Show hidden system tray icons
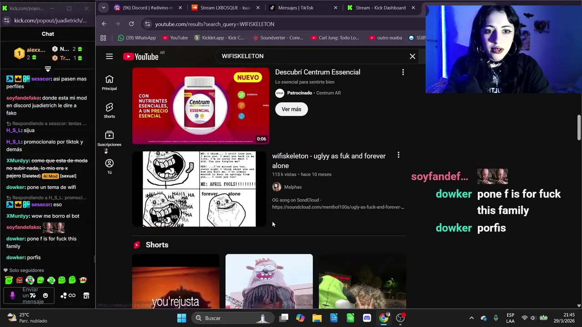 472,318
